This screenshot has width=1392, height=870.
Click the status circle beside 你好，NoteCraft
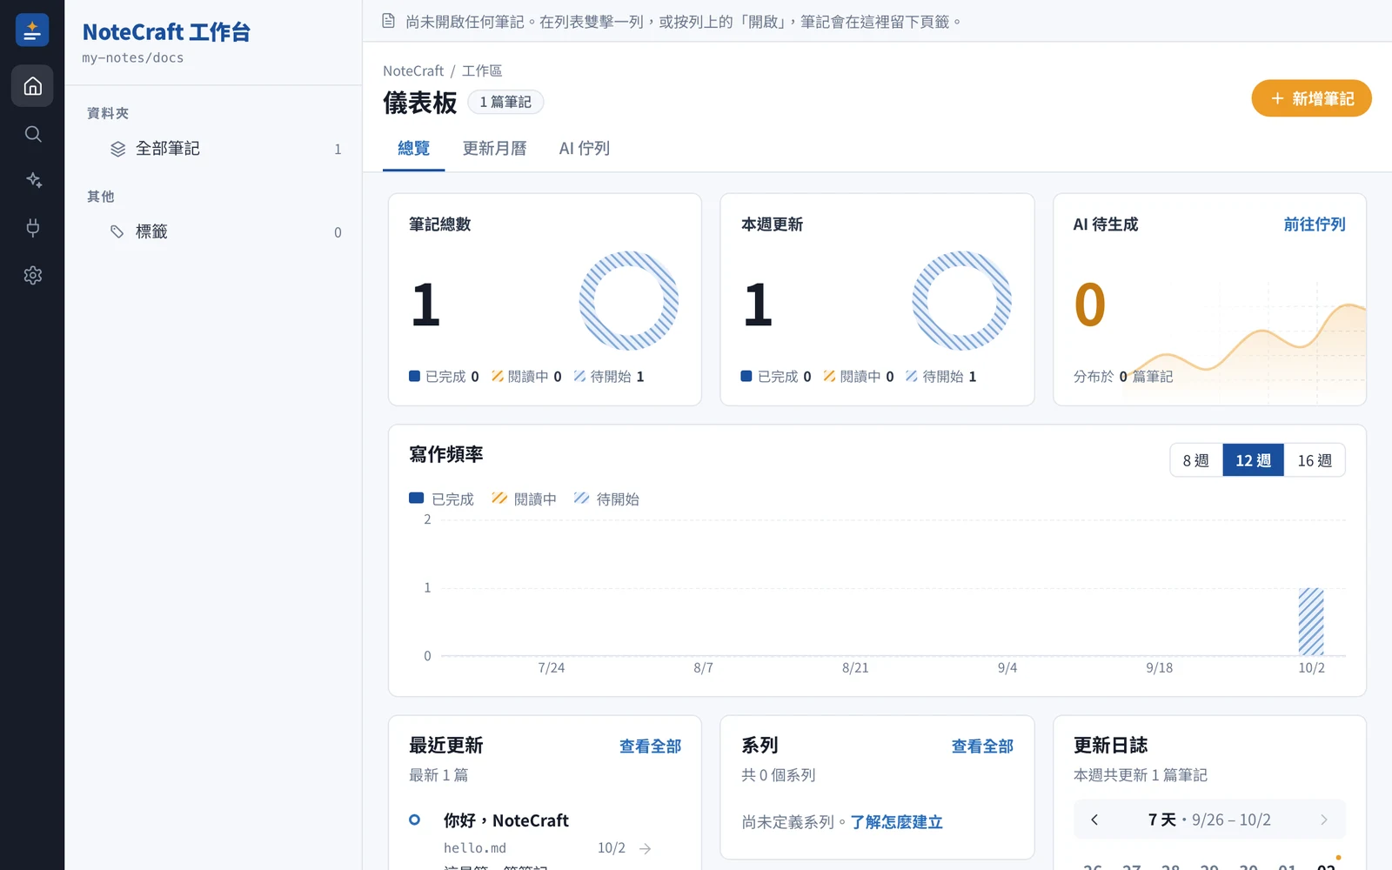(414, 820)
